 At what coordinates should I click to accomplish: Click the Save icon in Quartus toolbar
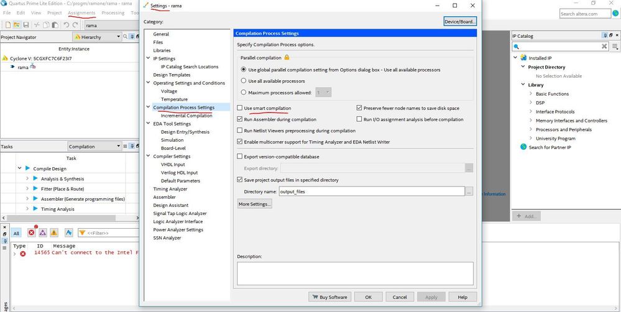click(25, 25)
